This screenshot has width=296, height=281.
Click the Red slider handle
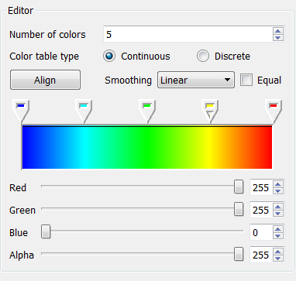click(239, 187)
